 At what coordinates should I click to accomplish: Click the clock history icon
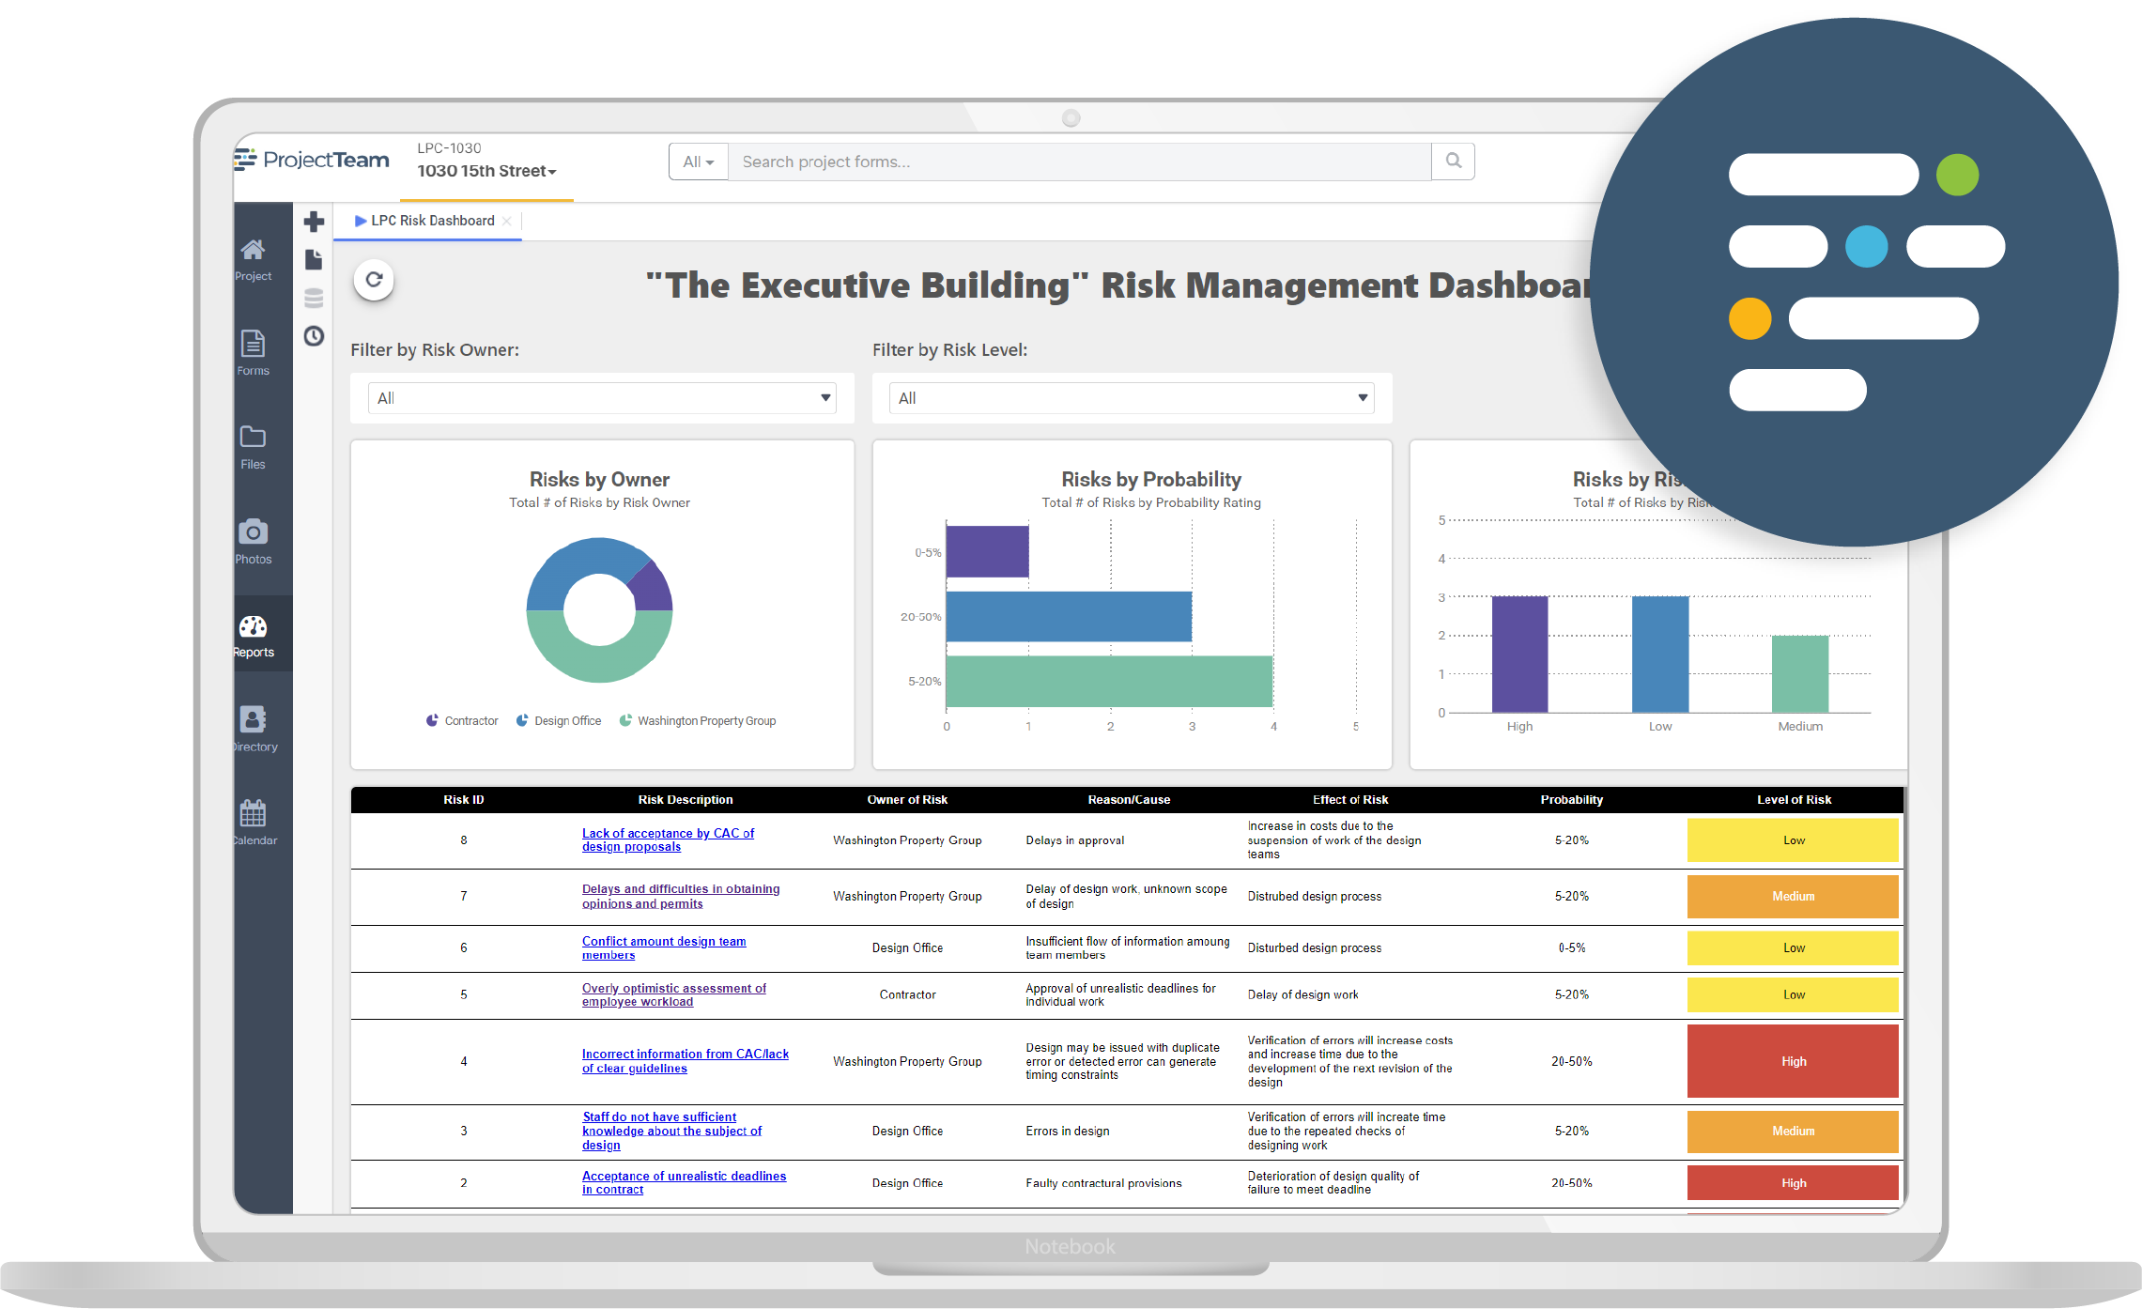pyautogui.click(x=314, y=336)
